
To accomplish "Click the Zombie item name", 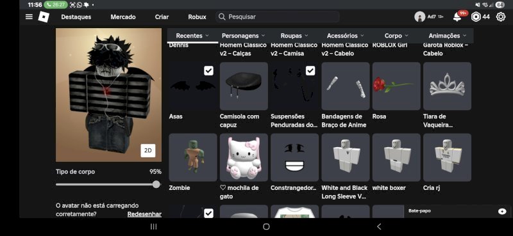I will click(x=180, y=188).
